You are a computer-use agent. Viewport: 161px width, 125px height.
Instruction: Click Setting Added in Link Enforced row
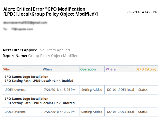click(92, 112)
